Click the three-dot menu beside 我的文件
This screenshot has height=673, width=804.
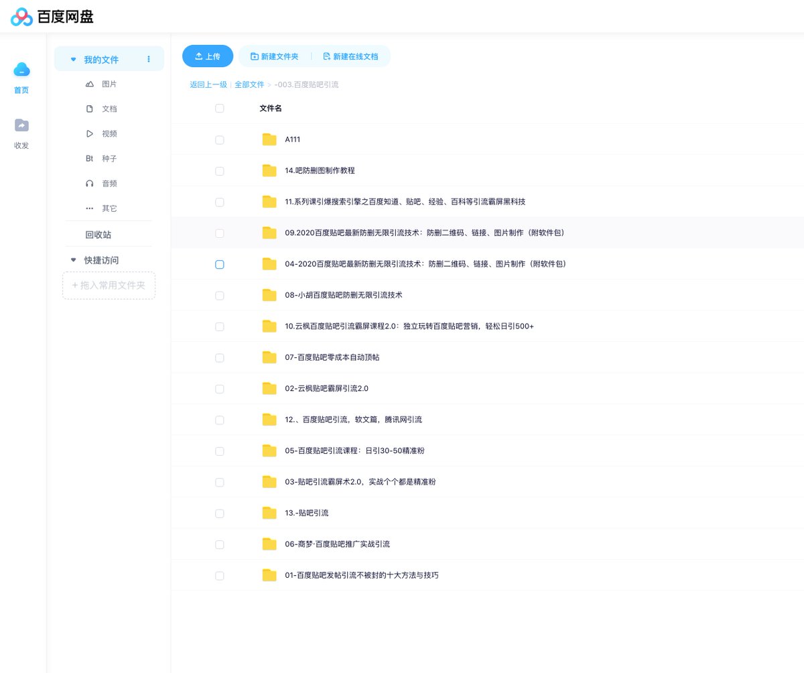tap(149, 59)
